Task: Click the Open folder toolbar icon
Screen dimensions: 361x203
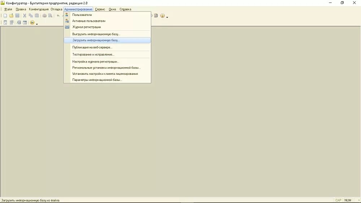Action: (11, 16)
